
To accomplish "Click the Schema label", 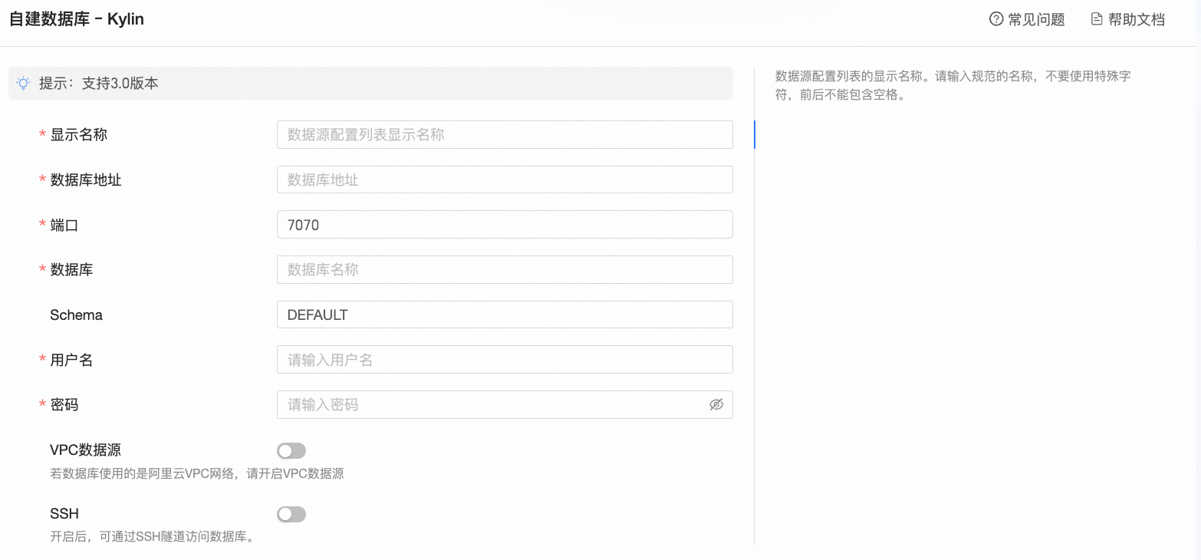I will tap(76, 315).
